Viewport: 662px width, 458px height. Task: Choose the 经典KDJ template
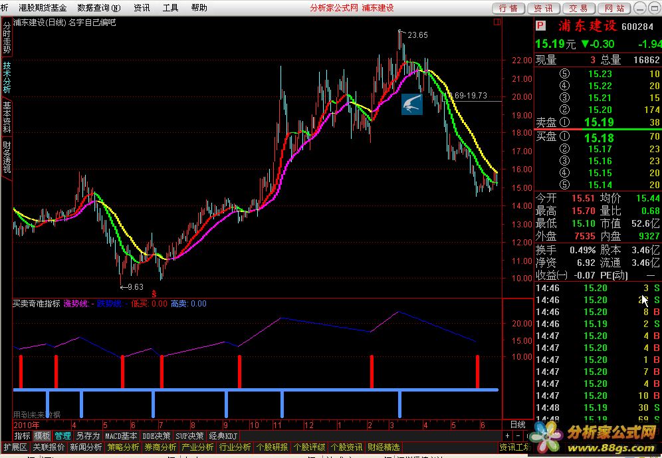point(223,435)
